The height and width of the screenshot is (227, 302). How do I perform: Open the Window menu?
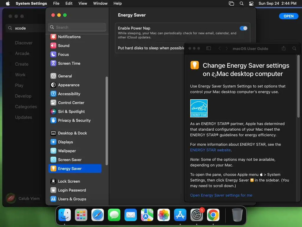coord(100,4)
